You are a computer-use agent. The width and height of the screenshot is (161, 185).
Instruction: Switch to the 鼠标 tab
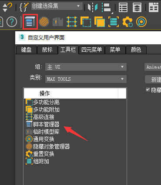click(47, 50)
